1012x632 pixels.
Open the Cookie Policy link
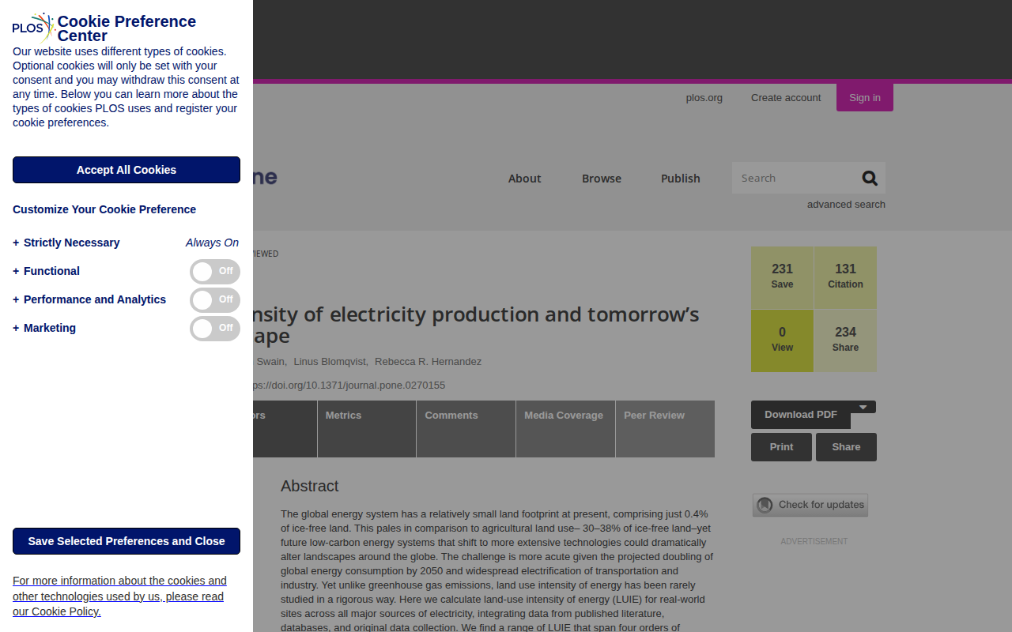pyautogui.click(x=119, y=596)
